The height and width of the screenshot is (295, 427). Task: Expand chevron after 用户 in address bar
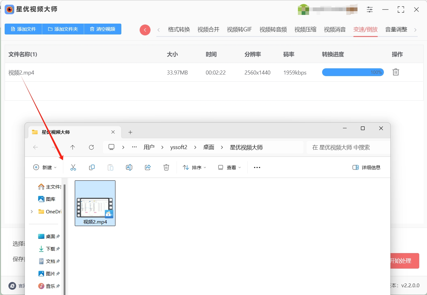162,147
